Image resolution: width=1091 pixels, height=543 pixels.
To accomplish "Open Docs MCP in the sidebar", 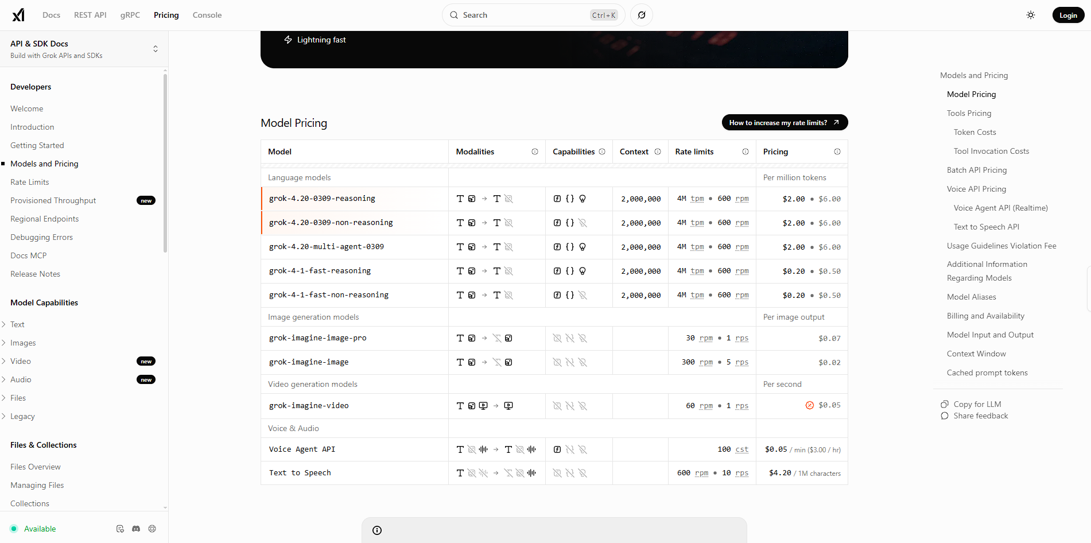I will [29, 255].
